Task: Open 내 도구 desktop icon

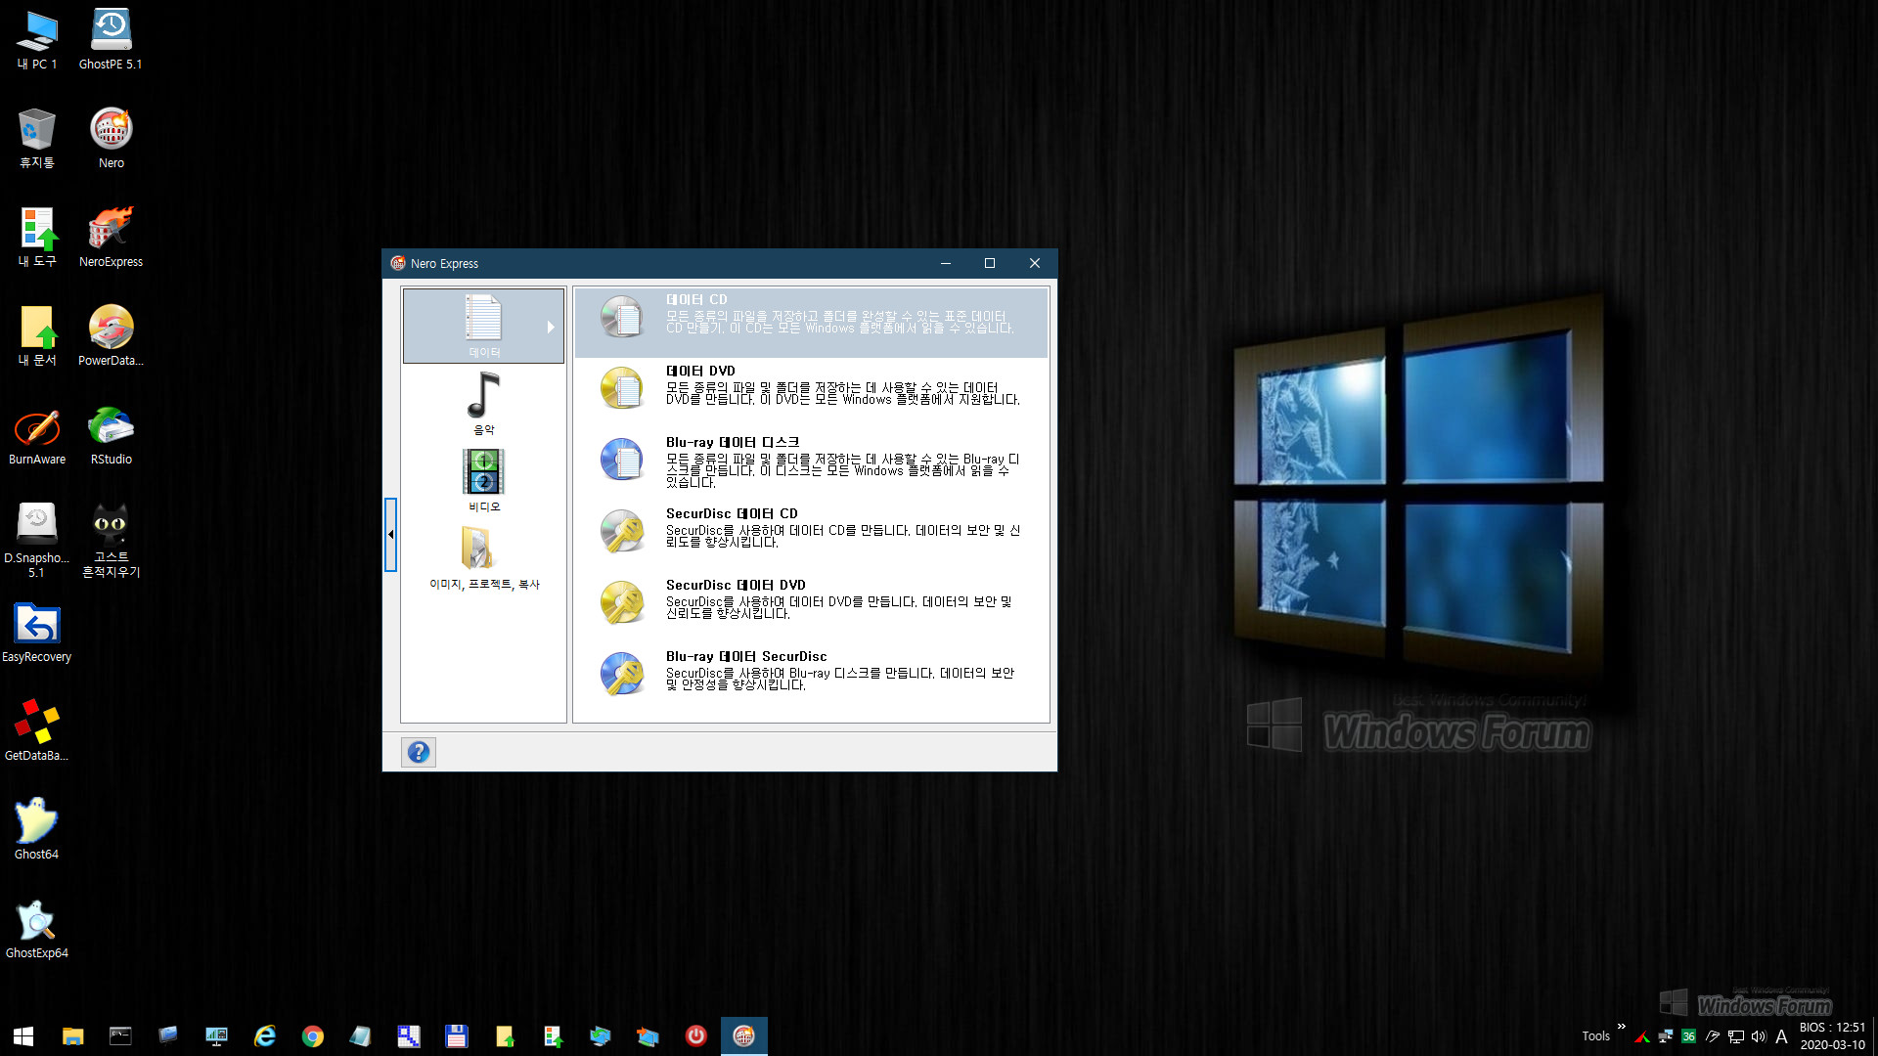Action: click(37, 239)
